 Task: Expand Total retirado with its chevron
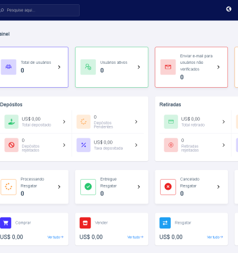point(224,122)
